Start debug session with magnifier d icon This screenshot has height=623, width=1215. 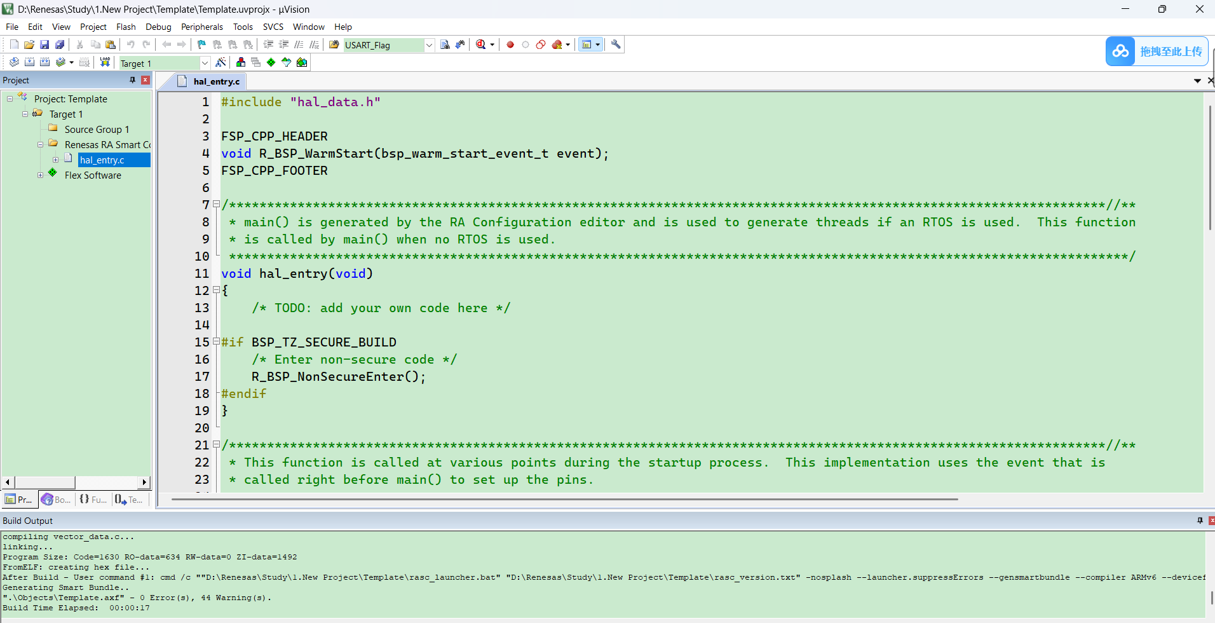coord(481,44)
